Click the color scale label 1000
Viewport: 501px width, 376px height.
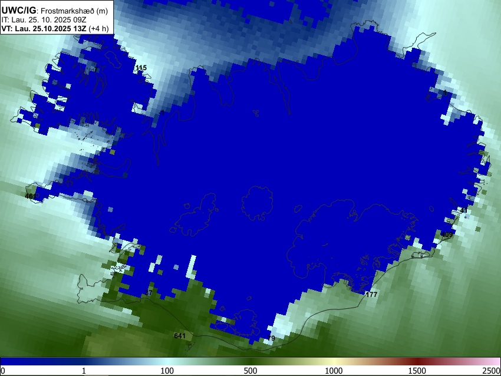tap(334, 371)
